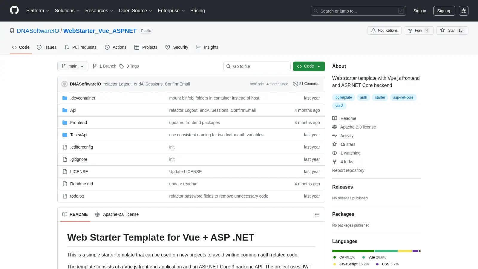Click the starter topic tag
The height and width of the screenshot is (269, 478).
tap(380, 97)
